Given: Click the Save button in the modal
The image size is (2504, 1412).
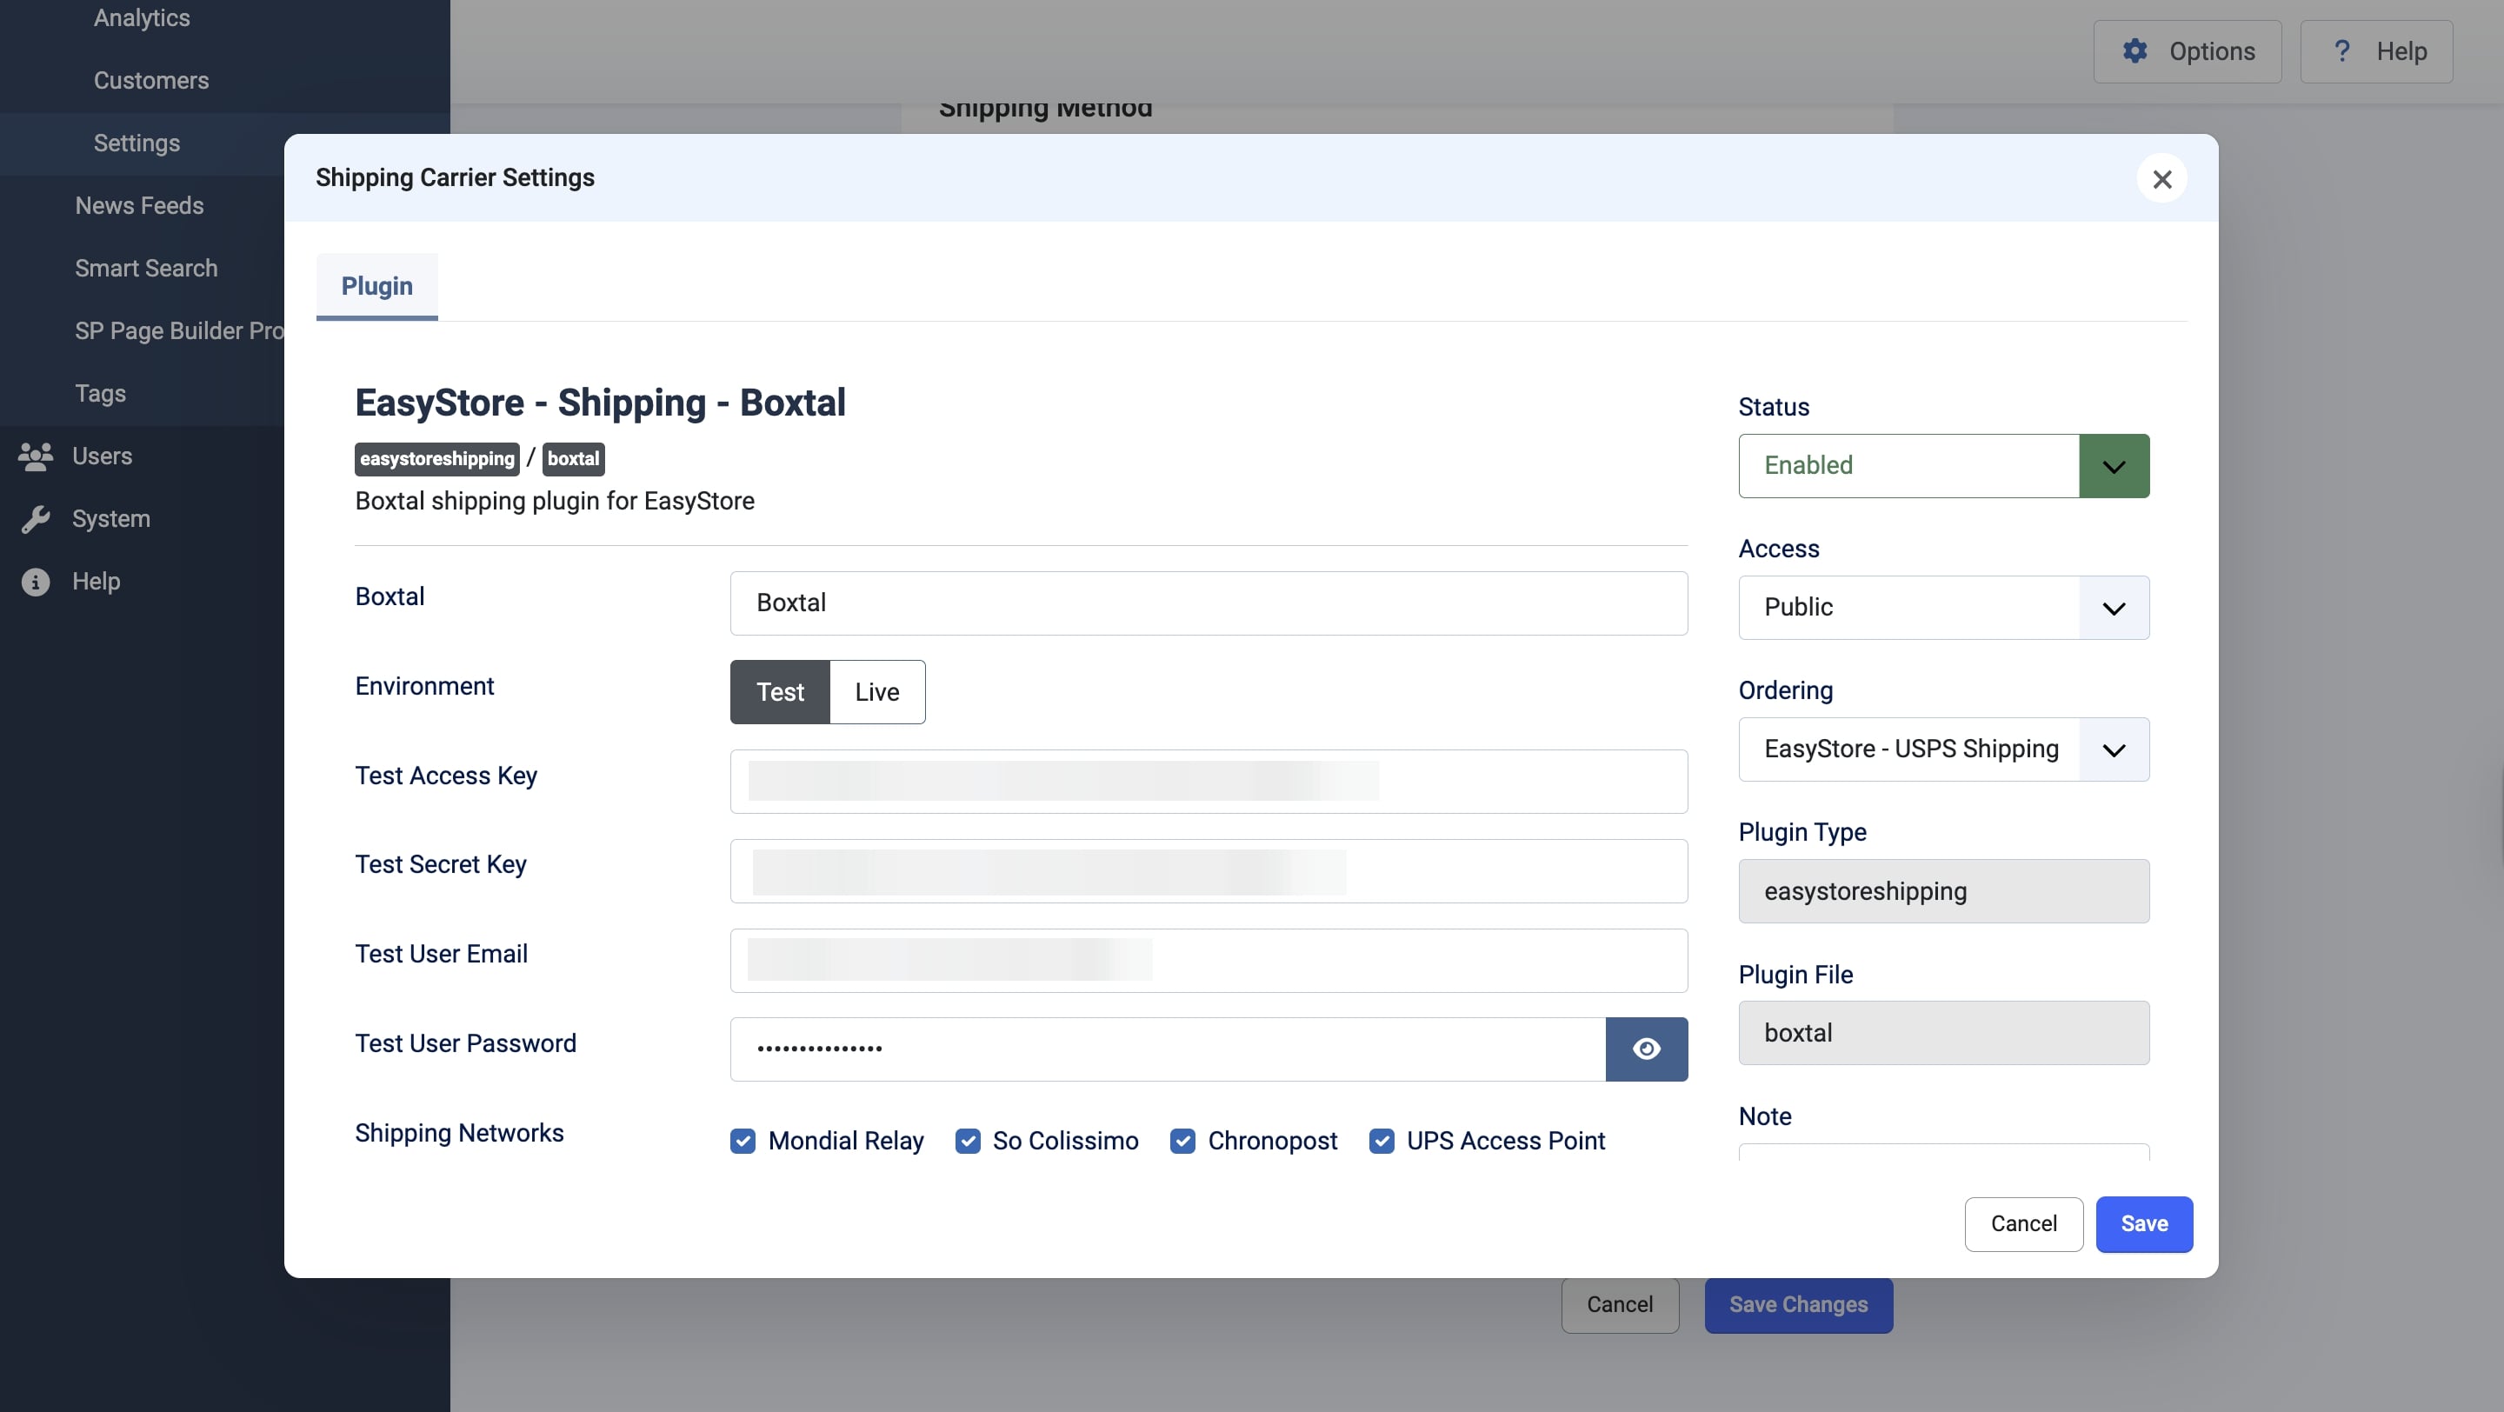Looking at the screenshot, I should (2144, 1223).
